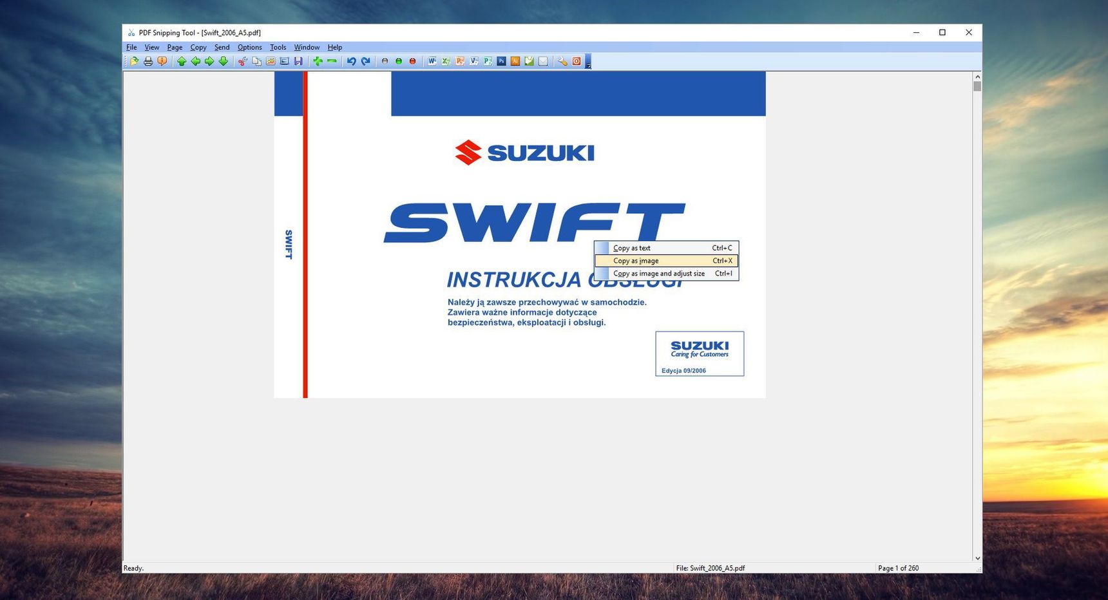
Task: Click 'File: Swift_2006_A5.pdf' in status bar
Action: (x=711, y=568)
